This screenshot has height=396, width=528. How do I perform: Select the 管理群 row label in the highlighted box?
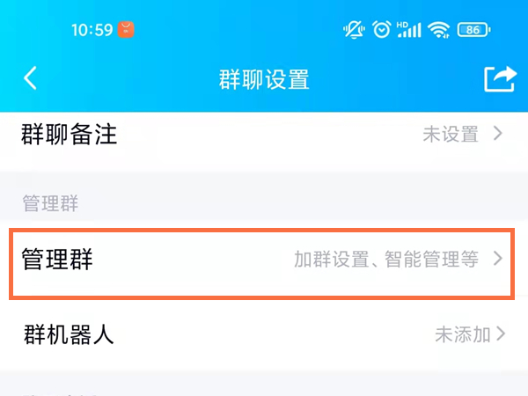(57, 260)
